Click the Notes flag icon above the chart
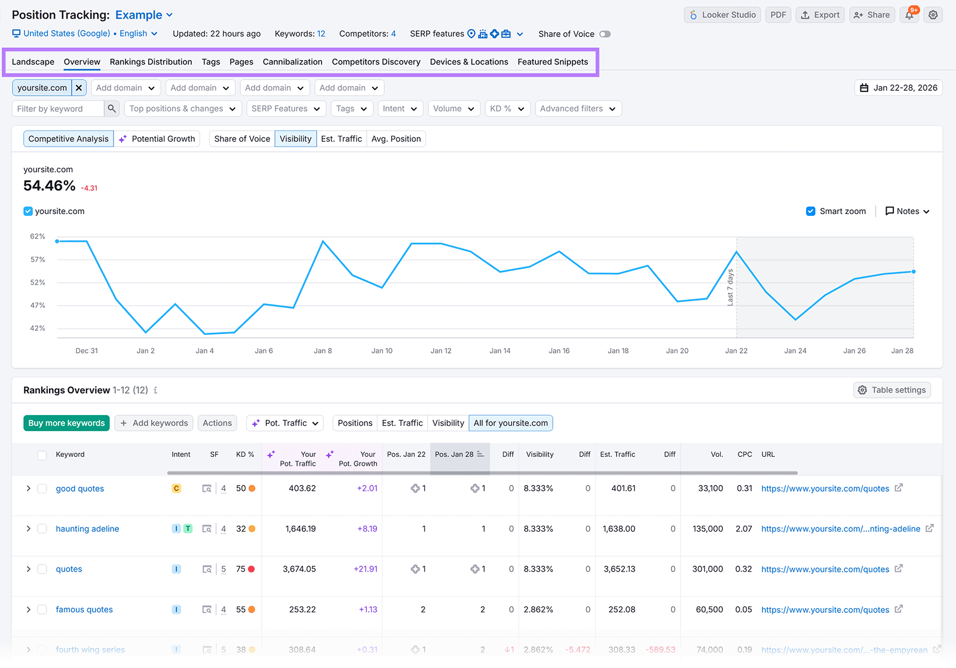The width and height of the screenshot is (956, 668). [x=890, y=211]
